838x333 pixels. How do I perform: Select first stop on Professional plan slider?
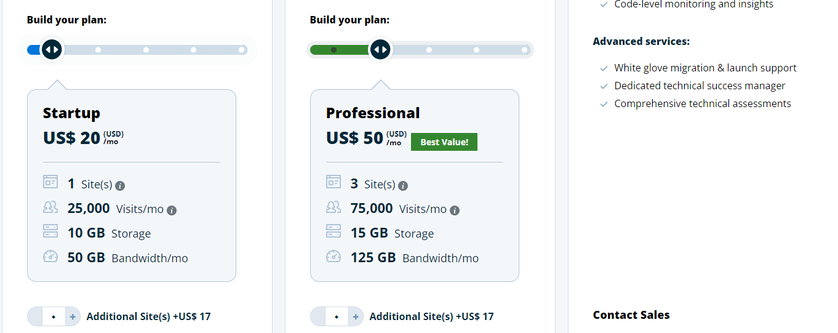[333, 50]
